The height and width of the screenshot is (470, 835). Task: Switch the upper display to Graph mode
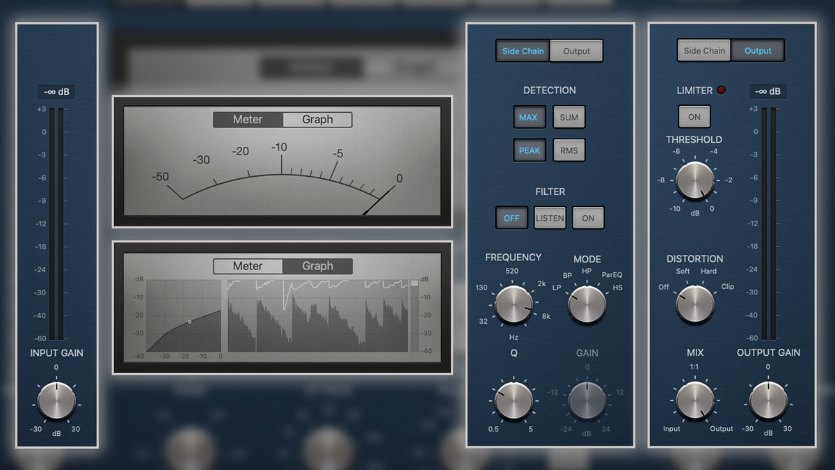[x=318, y=119]
